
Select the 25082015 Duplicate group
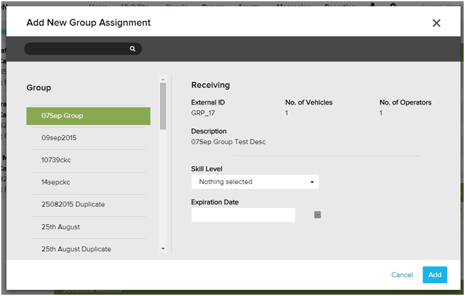tap(88, 204)
